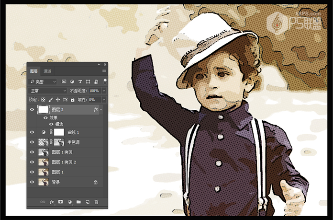Add a layer mask using bottom icon

tap(61, 202)
